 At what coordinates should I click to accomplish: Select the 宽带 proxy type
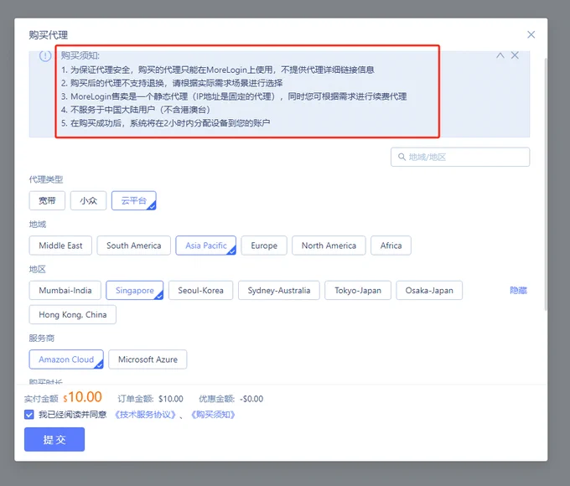pos(47,200)
